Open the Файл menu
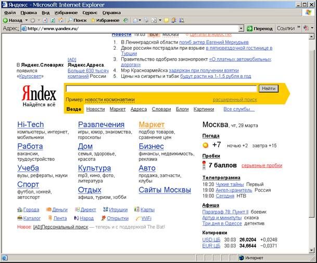 pyautogui.click(x=10, y=12)
